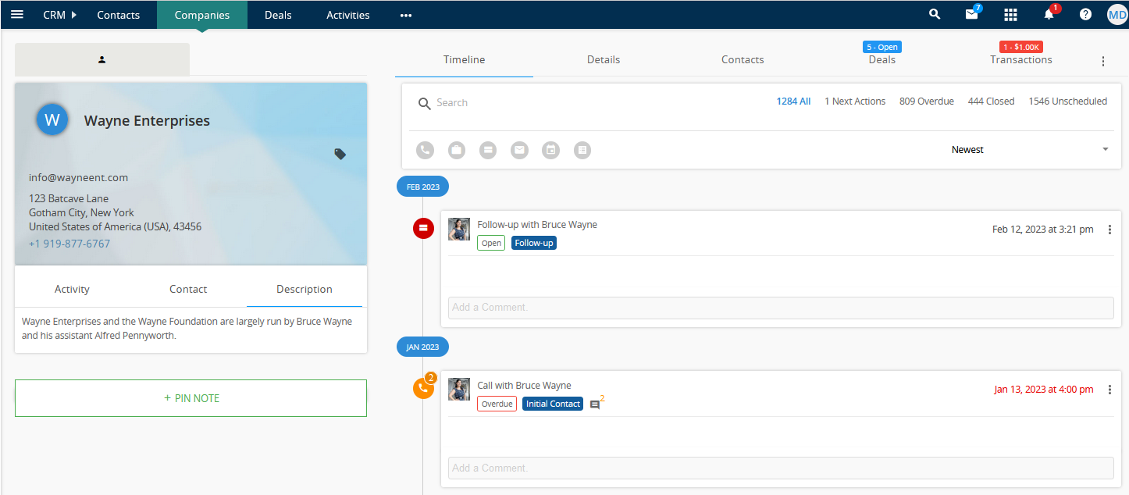Go to Contacts in the top navigation
Viewport: 1129px width, 495px height.
119,15
